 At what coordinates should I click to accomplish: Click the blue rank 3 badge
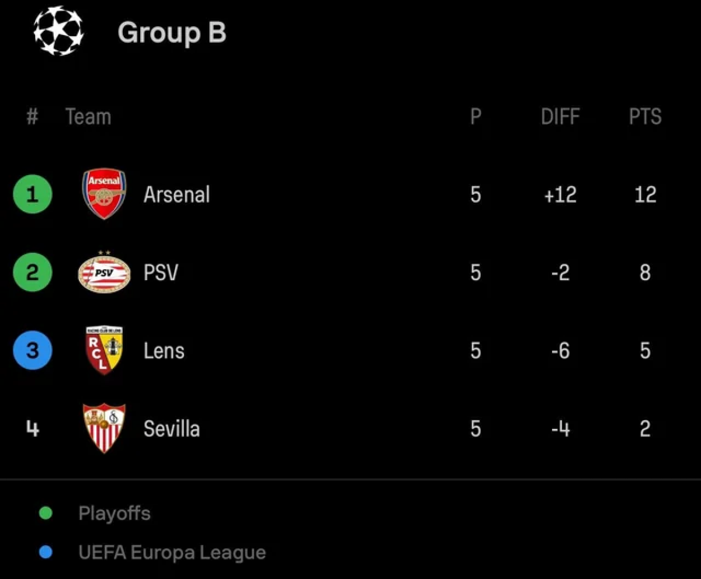click(33, 350)
